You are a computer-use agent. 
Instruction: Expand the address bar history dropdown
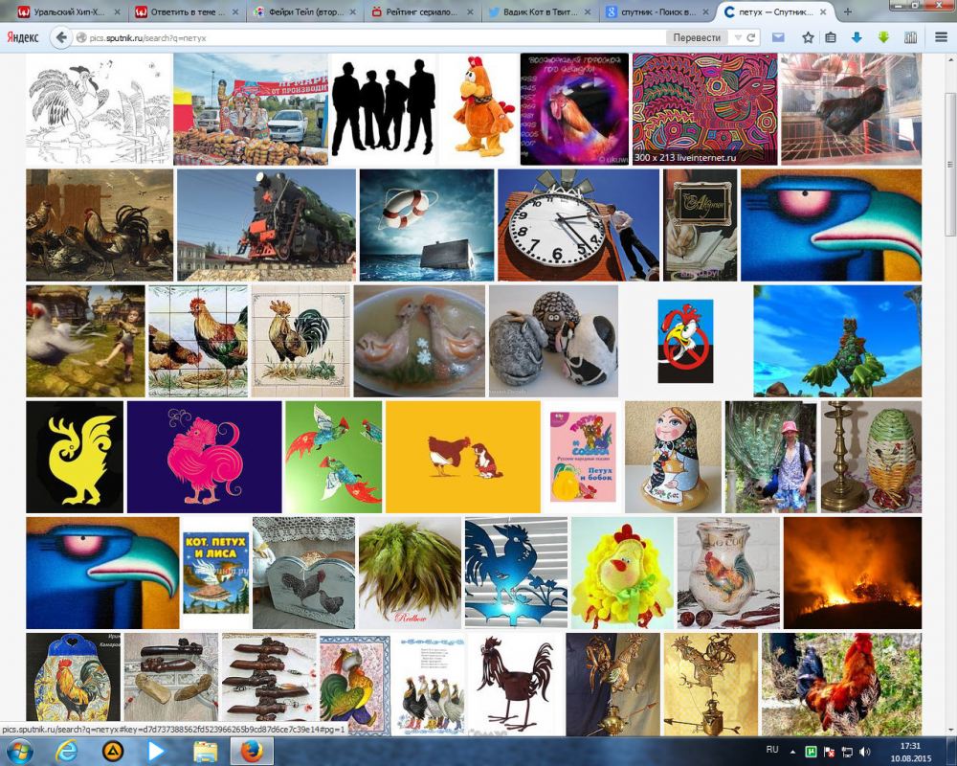point(737,37)
